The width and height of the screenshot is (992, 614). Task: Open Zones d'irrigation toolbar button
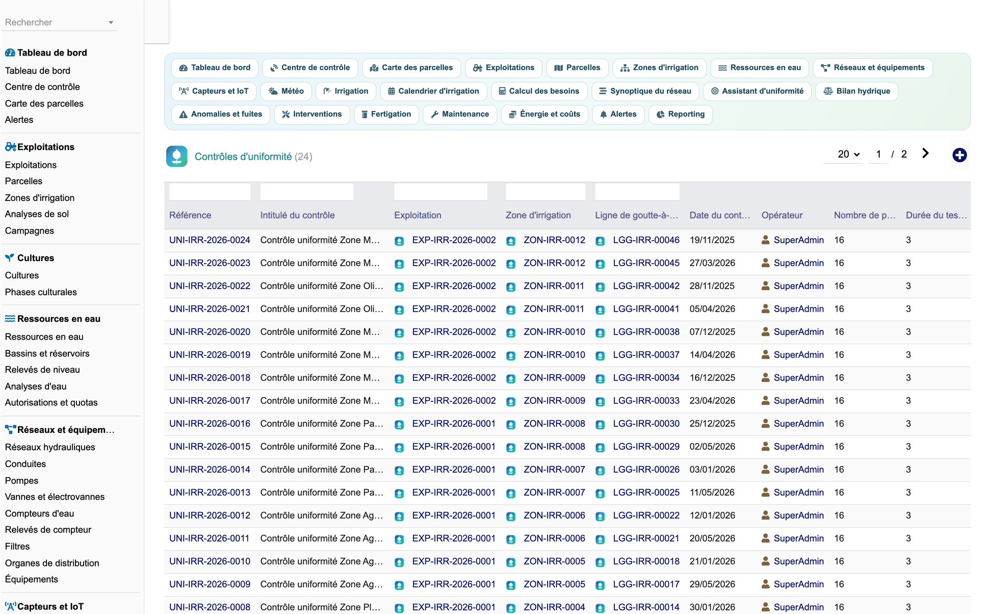[659, 68]
